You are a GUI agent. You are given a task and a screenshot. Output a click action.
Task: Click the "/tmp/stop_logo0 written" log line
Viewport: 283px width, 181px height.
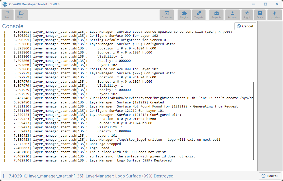(112, 140)
